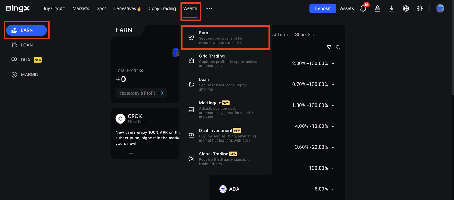Image resolution: width=454 pixels, height=200 pixels.
Task: Click the Earn hand icon in sidebar
Action: pos(14,30)
